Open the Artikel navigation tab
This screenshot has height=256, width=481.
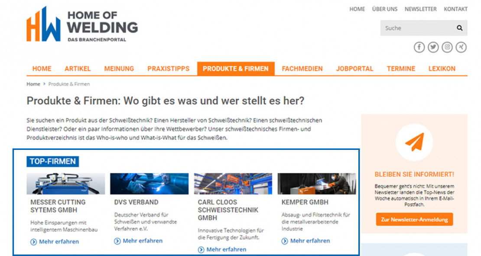click(78, 68)
